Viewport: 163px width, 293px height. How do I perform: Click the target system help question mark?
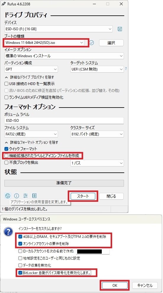tap(126, 68)
